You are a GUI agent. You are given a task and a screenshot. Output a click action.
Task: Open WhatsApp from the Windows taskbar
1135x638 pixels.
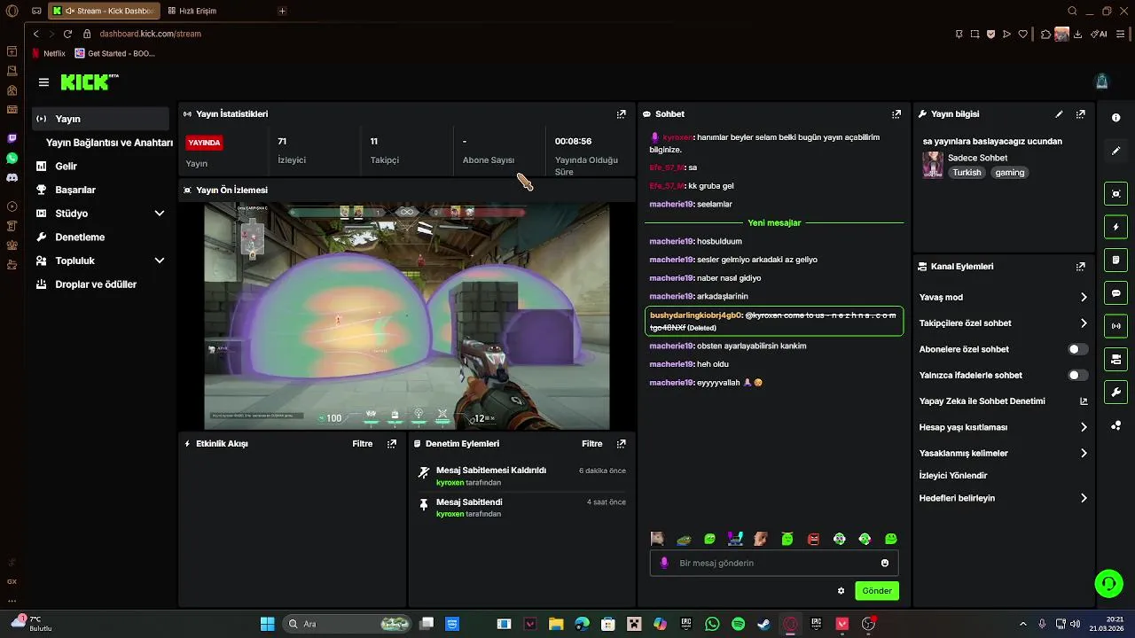tap(712, 624)
